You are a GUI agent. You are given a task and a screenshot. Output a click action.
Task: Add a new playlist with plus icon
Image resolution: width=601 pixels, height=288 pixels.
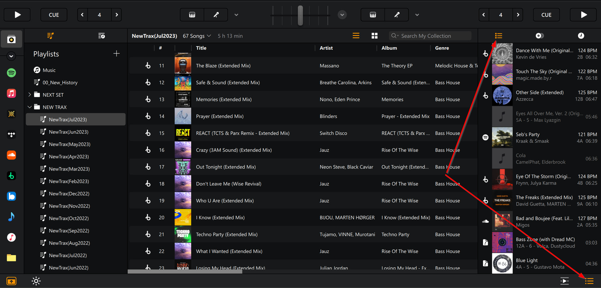(116, 54)
